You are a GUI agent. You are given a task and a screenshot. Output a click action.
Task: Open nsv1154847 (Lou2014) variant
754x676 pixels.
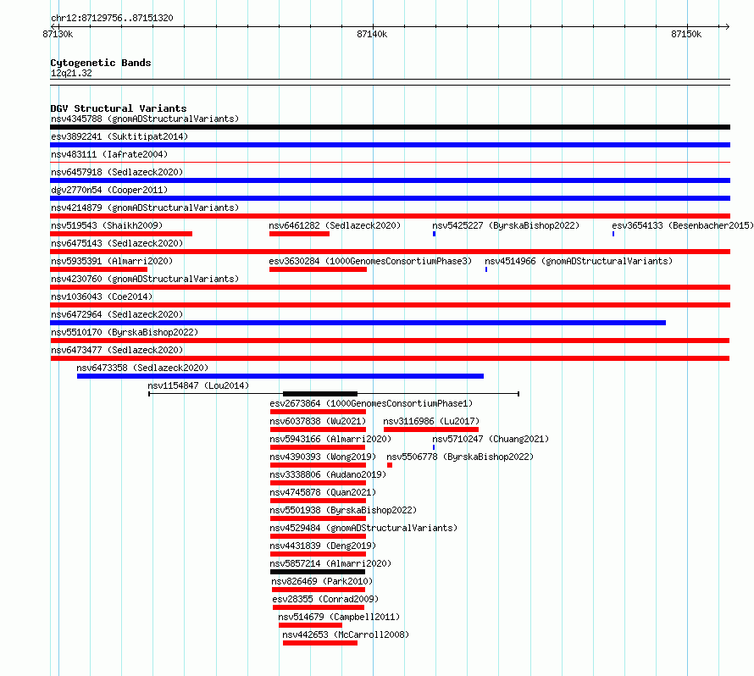(198, 385)
